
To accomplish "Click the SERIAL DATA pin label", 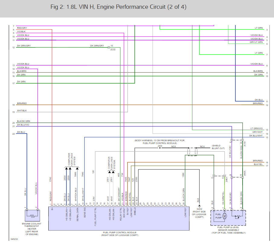I will [x=77, y=215].
